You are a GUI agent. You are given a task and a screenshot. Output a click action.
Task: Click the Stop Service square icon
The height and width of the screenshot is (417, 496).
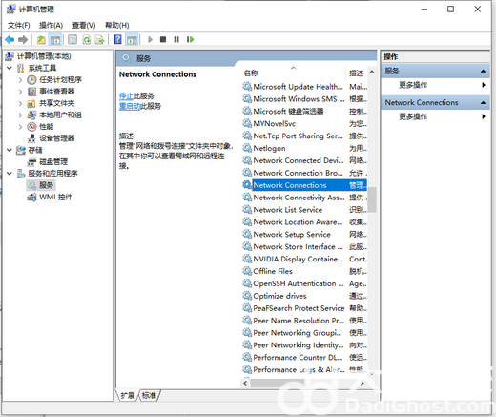click(163, 39)
